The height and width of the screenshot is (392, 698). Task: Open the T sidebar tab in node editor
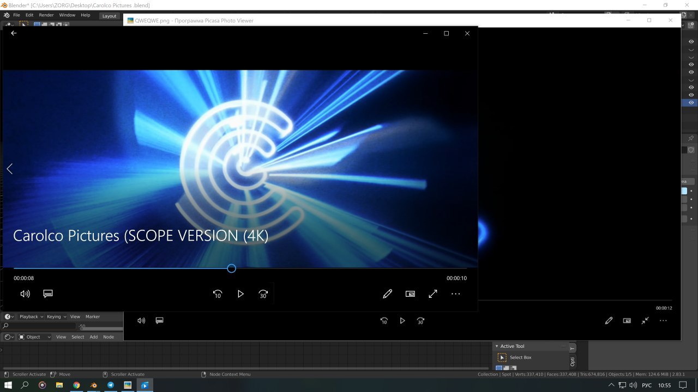pyautogui.click(x=572, y=348)
